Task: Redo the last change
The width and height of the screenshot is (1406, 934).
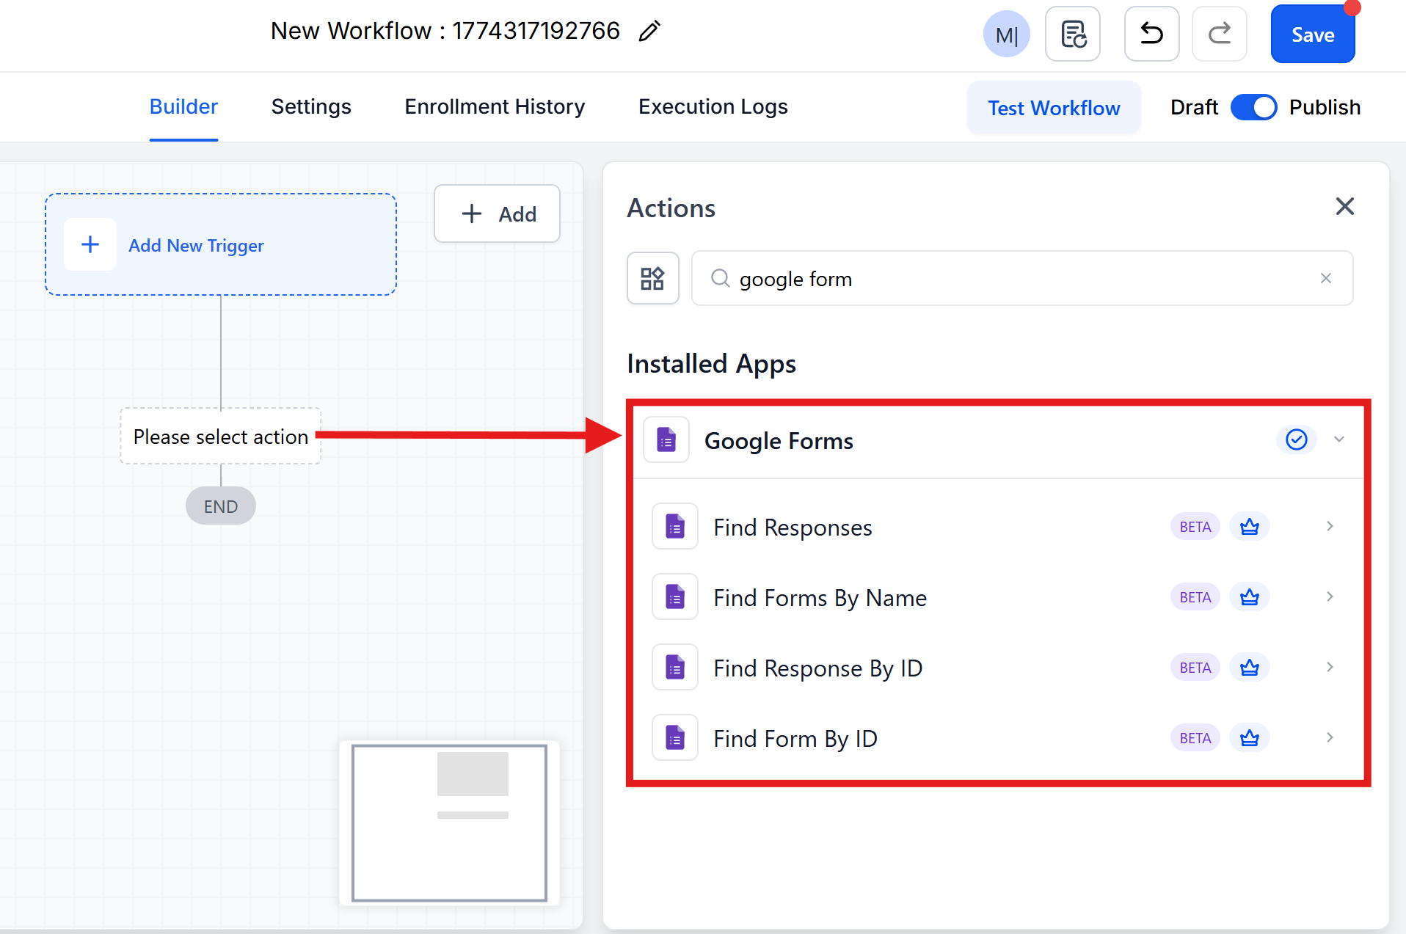Action: point(1219,34)
